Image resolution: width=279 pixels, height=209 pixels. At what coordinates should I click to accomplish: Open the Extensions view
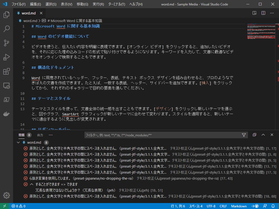click(x=6, y=71)
